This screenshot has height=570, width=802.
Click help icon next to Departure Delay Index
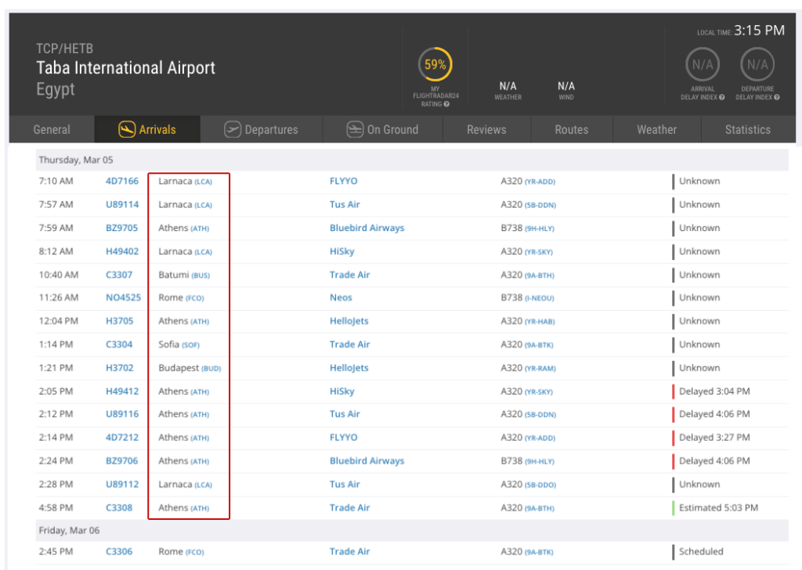tap(777, 98)
